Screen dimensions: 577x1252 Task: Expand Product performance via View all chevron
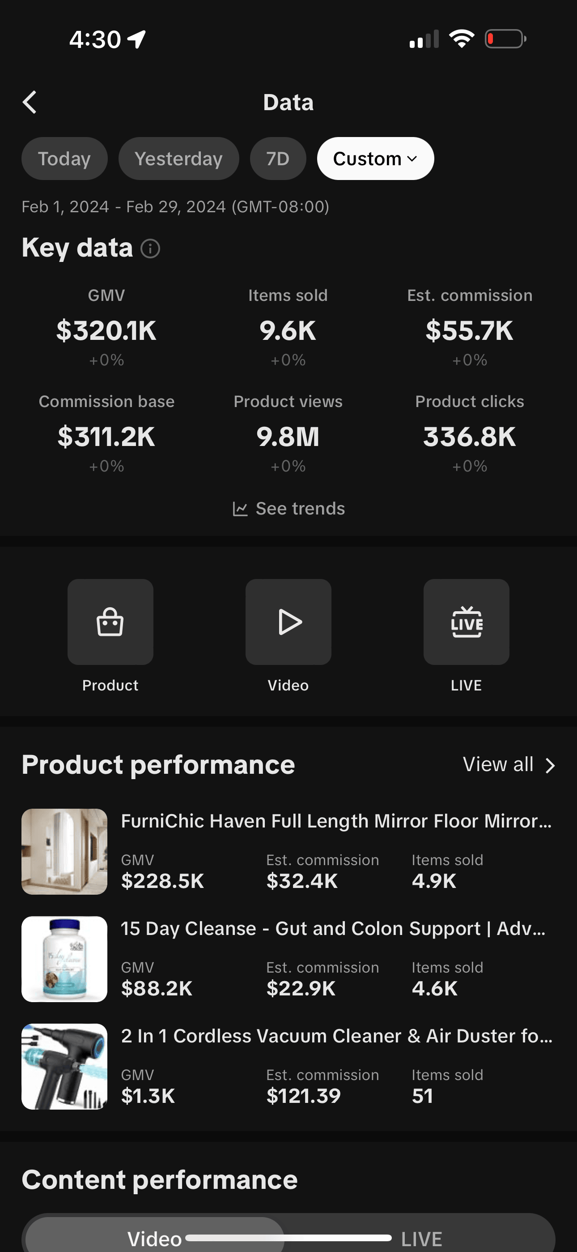[x=550, y=765]
